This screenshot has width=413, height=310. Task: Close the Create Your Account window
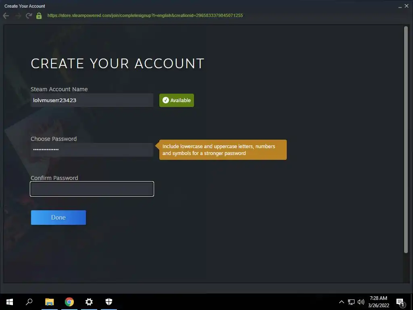(x=407, y=6)
